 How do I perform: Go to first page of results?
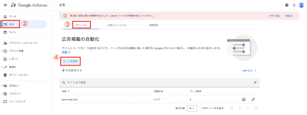coord(232,108)
